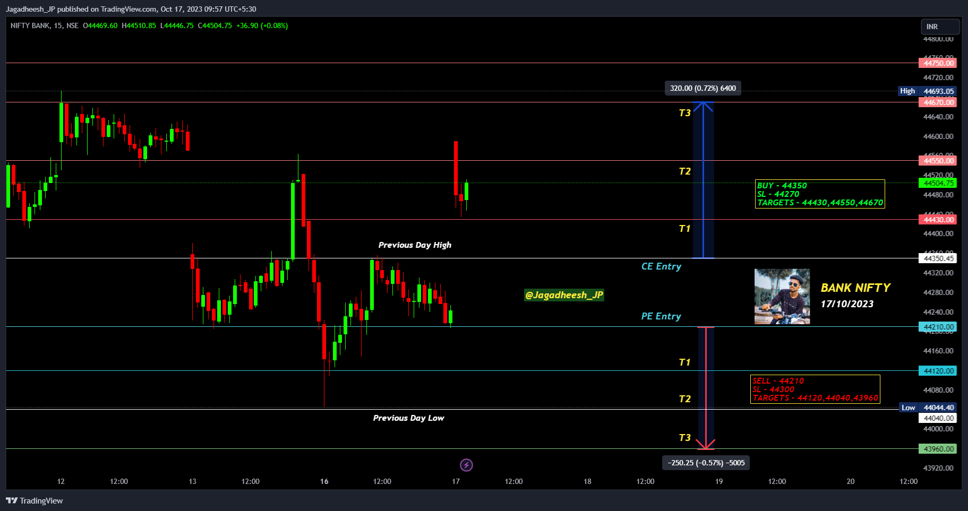
Task: Click the date 17 on the time axis
Action: pos(456,481)
